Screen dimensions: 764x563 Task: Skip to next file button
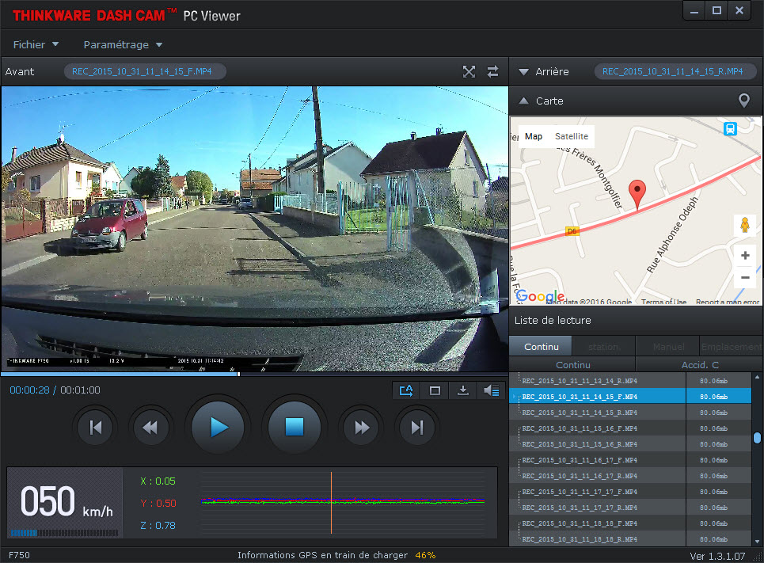(x=417, y=428)
